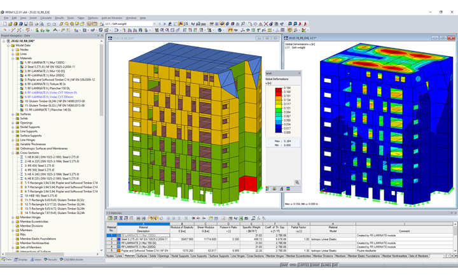Open navigator CAD/BIM model tab
The height and width of the screenshot is (277, 458).
(x=71, y=259)
